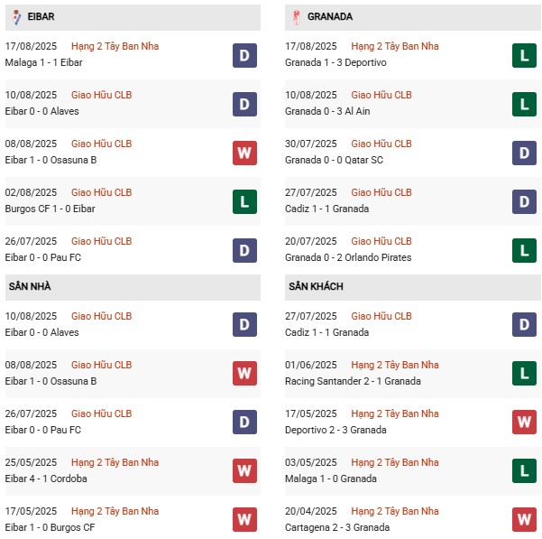Click W badge for Eibar 1-0 Osasuna B in Eibar section
Image resolution: width=542 pixels, height=539 pixels.
click(x=243, y=153)
